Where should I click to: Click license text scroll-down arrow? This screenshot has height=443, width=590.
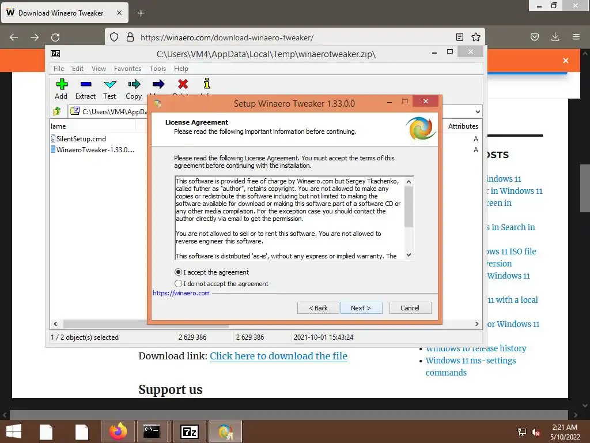point(409,255)
